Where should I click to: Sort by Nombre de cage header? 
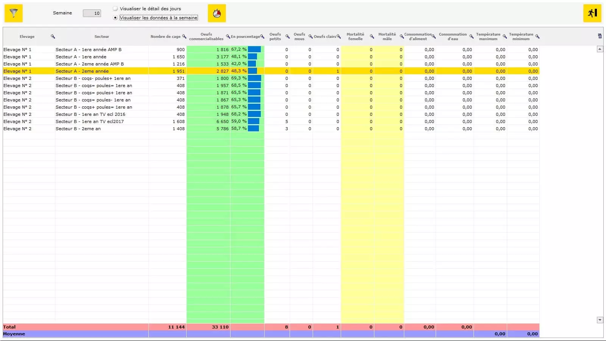tap(165, 37)
